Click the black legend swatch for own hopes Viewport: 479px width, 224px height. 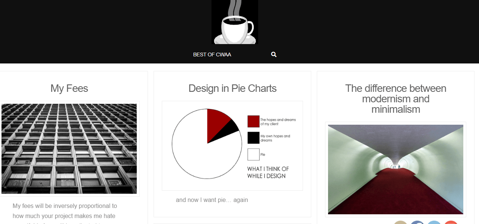(x=253, y=138)
